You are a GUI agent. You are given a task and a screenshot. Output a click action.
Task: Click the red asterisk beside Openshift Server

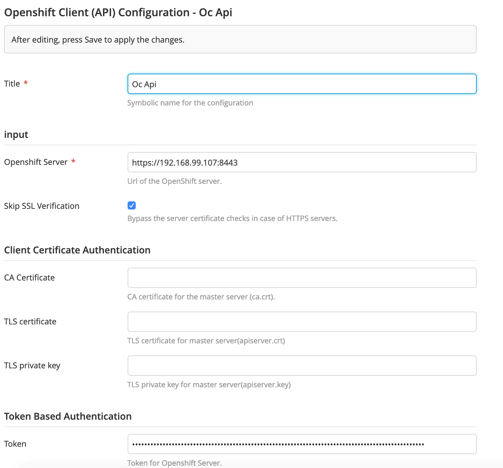74,161
